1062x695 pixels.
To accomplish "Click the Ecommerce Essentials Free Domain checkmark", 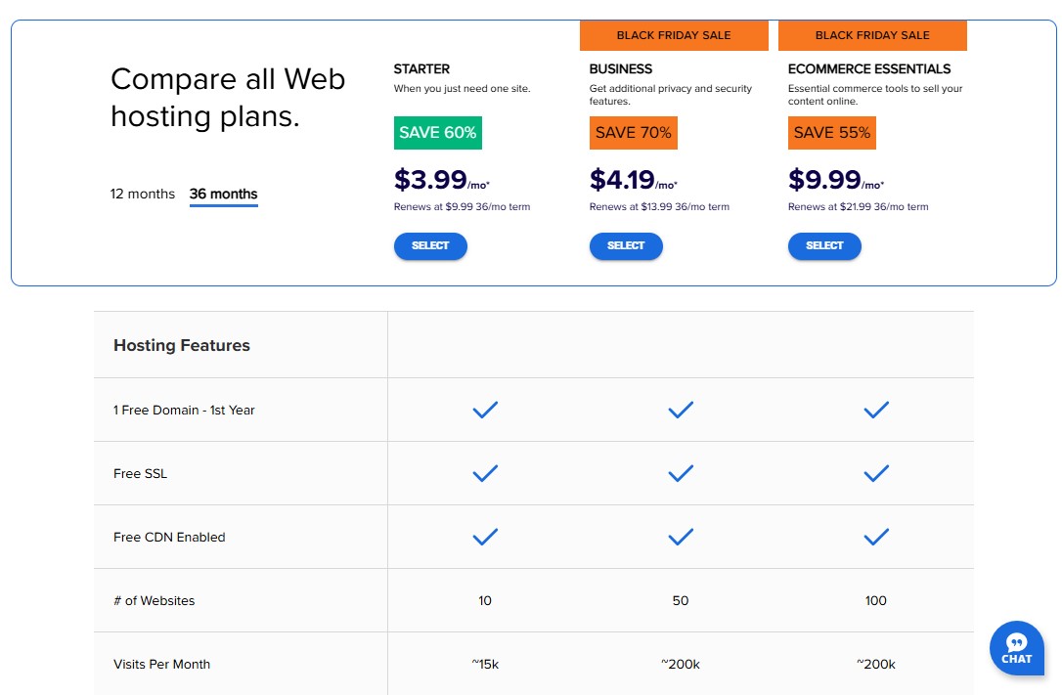I will (x=876, y=410).
